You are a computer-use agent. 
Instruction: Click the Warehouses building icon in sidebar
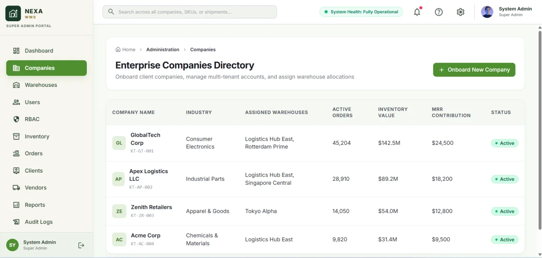point(17,85)
